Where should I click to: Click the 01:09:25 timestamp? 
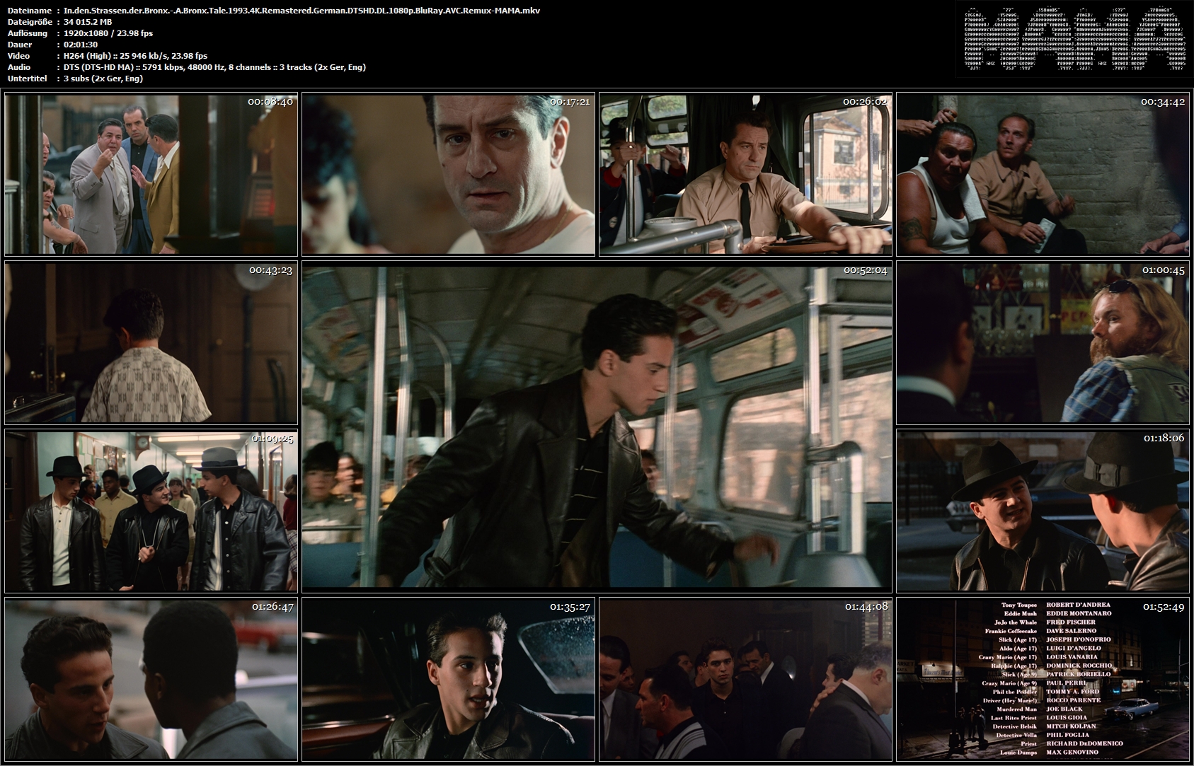(x=272, y=439)
